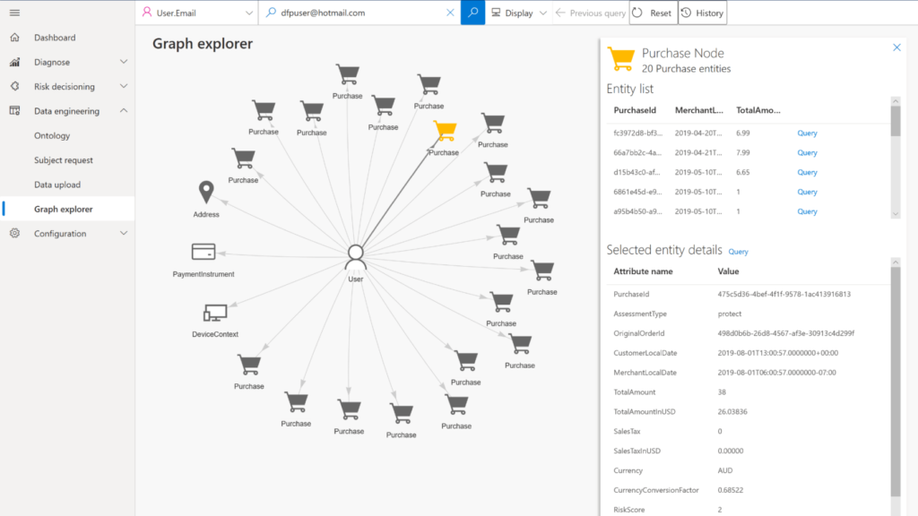918x516 pixels.
Task: Open the Graph explorer page
Action: (x=64, y=209)
